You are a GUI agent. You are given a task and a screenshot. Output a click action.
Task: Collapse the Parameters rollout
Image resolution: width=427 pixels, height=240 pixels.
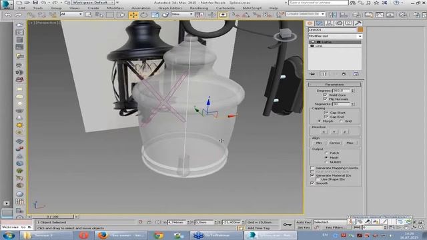(335, 85)
